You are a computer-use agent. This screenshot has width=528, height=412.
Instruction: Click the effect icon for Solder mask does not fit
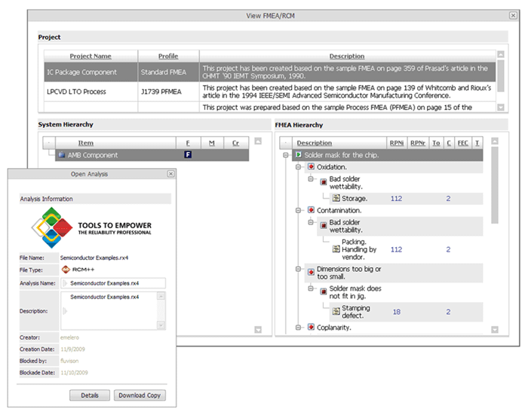[x=323, y=290]
